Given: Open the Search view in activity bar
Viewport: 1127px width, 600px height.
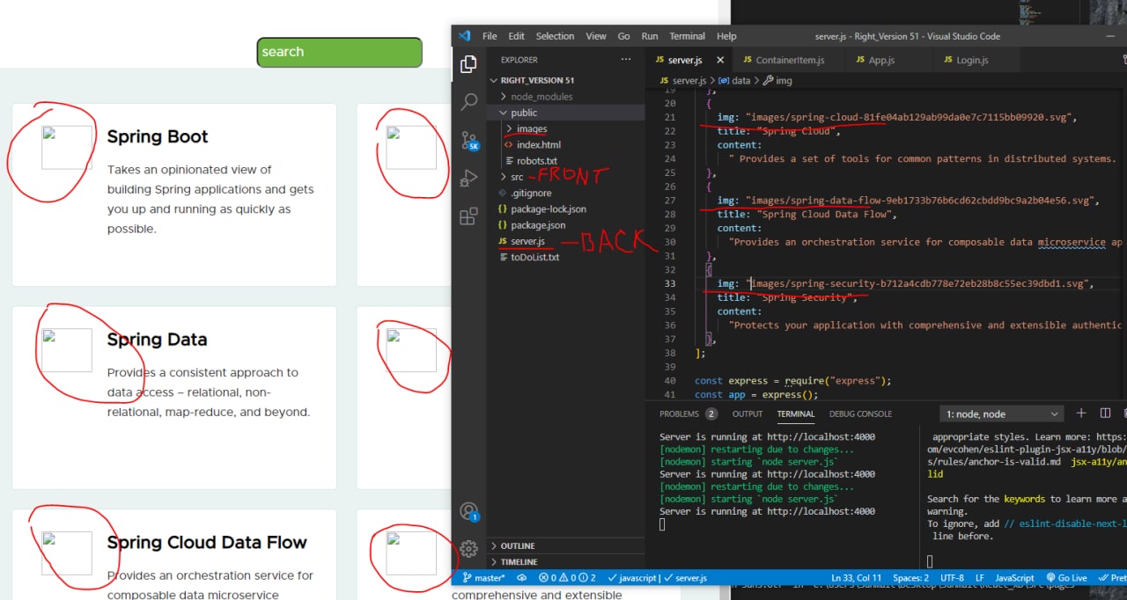Looking at the screenshot, I should coord(469,102).
